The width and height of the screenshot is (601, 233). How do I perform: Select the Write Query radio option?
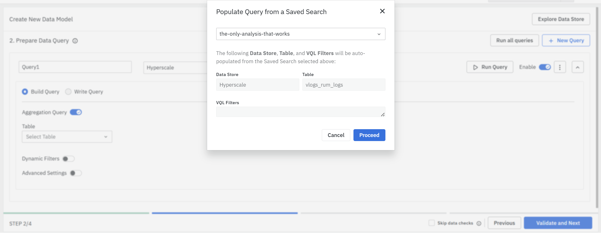(68, 92)
